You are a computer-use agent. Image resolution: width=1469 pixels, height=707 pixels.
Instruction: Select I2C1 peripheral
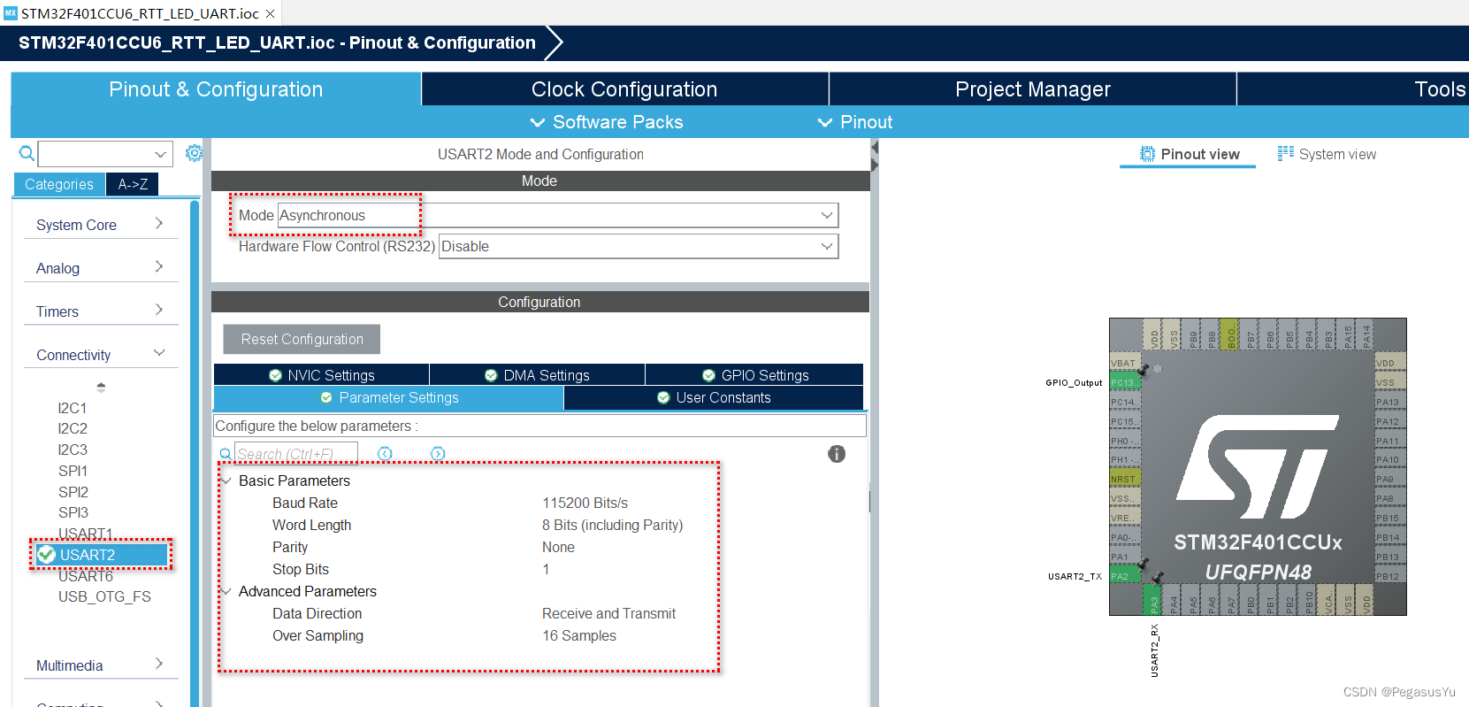(73, 408)
